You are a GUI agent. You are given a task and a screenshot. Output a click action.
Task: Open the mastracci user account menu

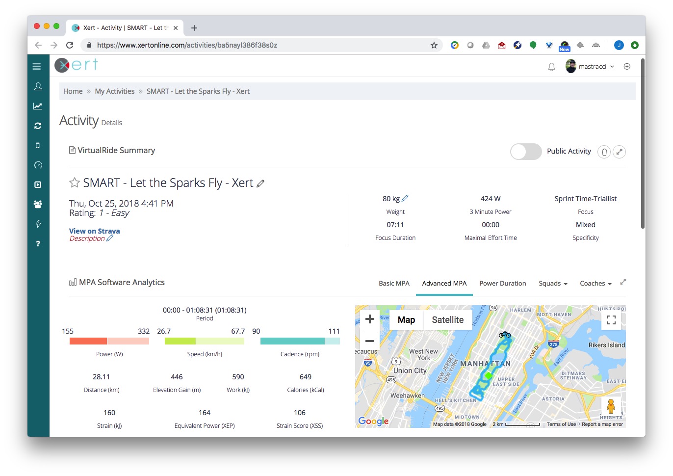pos(591,67)
